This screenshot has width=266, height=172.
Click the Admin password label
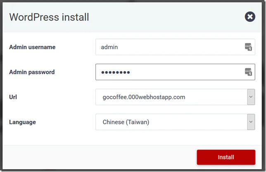pos(32,72)
